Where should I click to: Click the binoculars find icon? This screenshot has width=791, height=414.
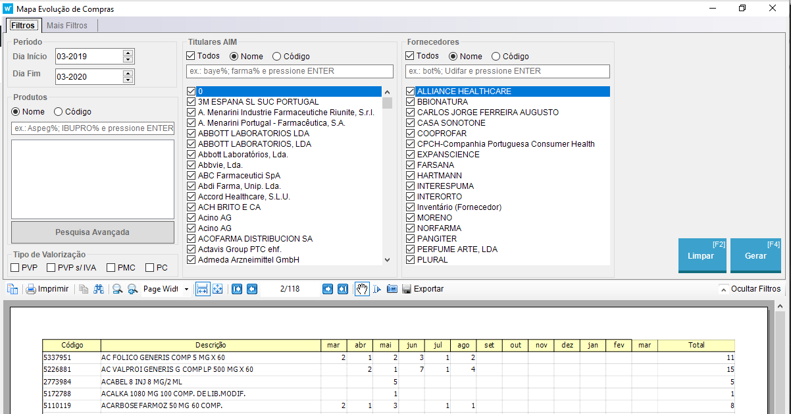[99, 289]
